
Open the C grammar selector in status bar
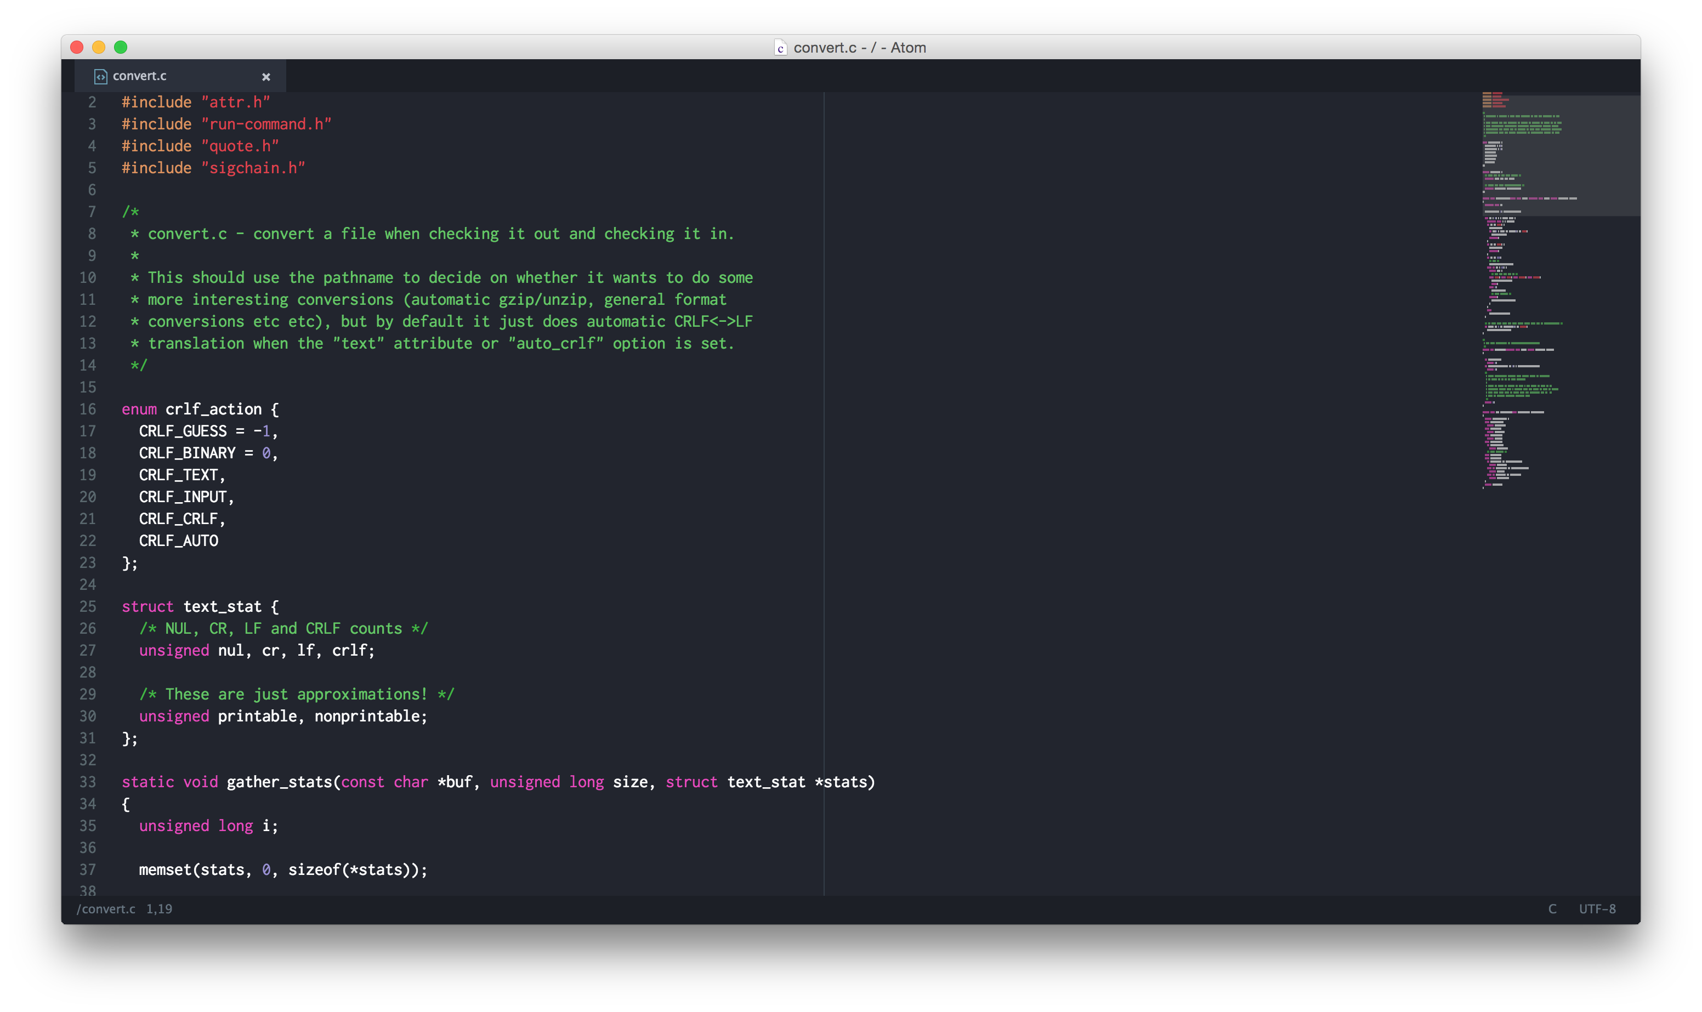click(1552, 908)
